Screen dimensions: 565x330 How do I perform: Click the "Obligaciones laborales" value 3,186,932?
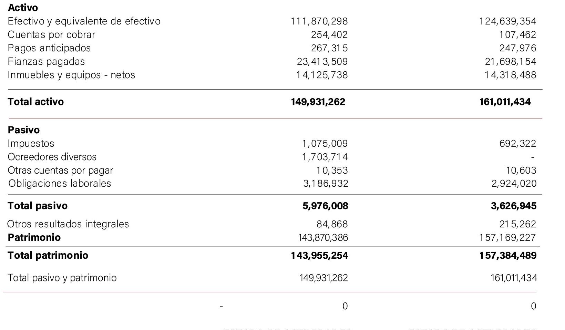(326, 184)
